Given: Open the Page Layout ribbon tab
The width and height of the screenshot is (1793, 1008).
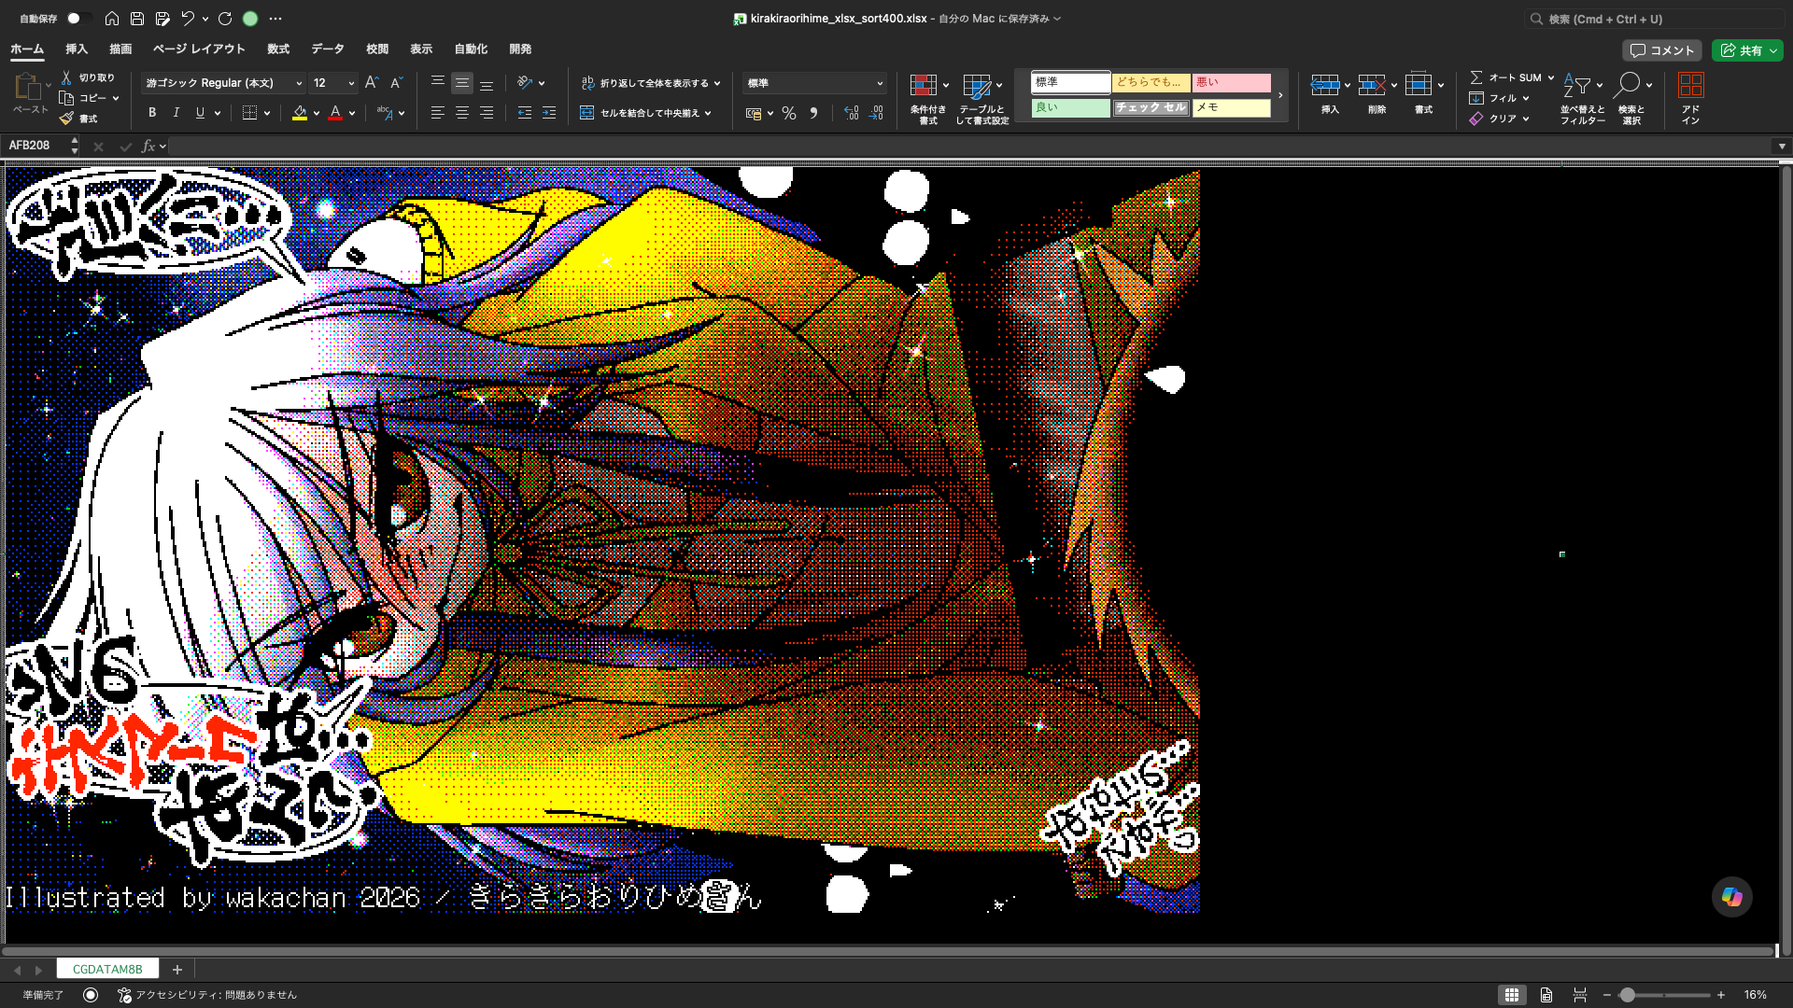Looking at the screenshot, I should click(199, 49).
